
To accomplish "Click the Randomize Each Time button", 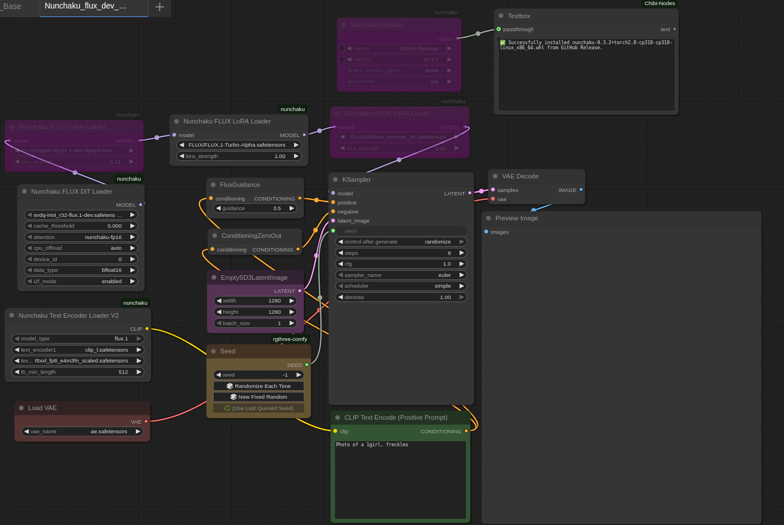I will click(x=258, y=386).
